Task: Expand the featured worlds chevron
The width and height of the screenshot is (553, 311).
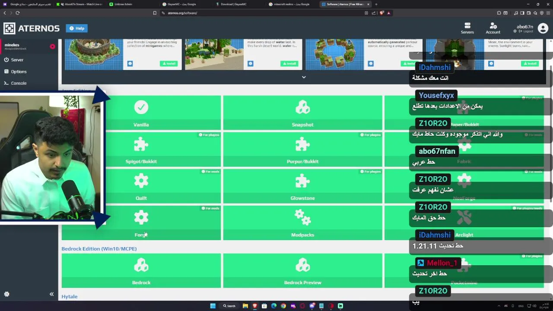Action: tap(304, 77)
